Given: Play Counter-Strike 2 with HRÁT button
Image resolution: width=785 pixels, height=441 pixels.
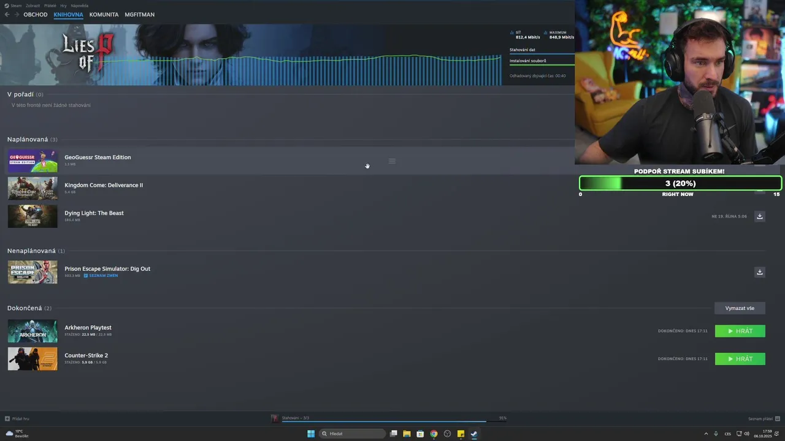Looking at the screenshot, I should 740,359.
